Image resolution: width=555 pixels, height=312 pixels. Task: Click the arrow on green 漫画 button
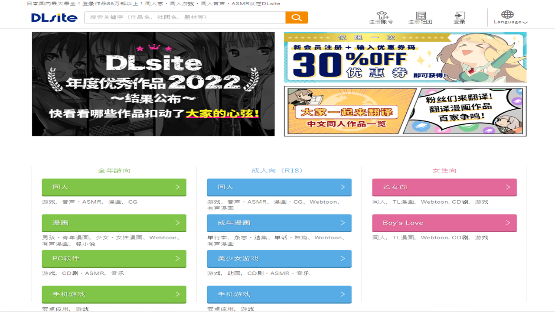click(x=177, y=222)
